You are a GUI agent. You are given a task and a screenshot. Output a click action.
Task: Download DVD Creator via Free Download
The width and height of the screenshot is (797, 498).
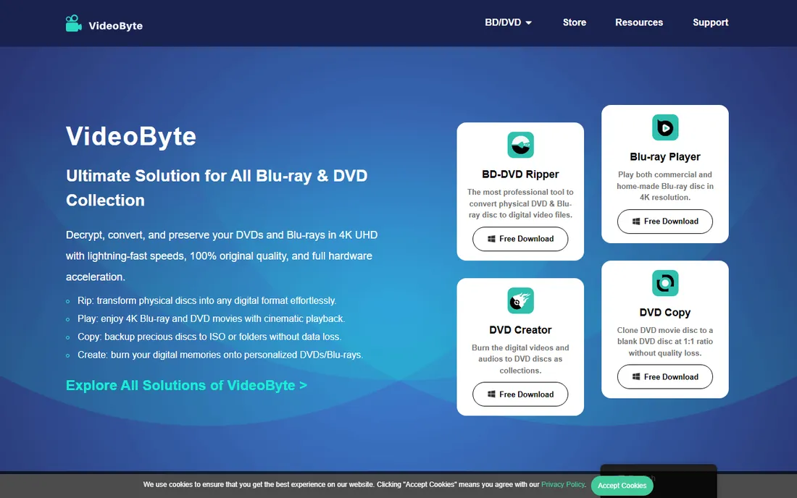520,394
